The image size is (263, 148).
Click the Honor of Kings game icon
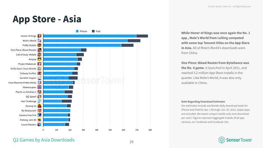[39, 36]
